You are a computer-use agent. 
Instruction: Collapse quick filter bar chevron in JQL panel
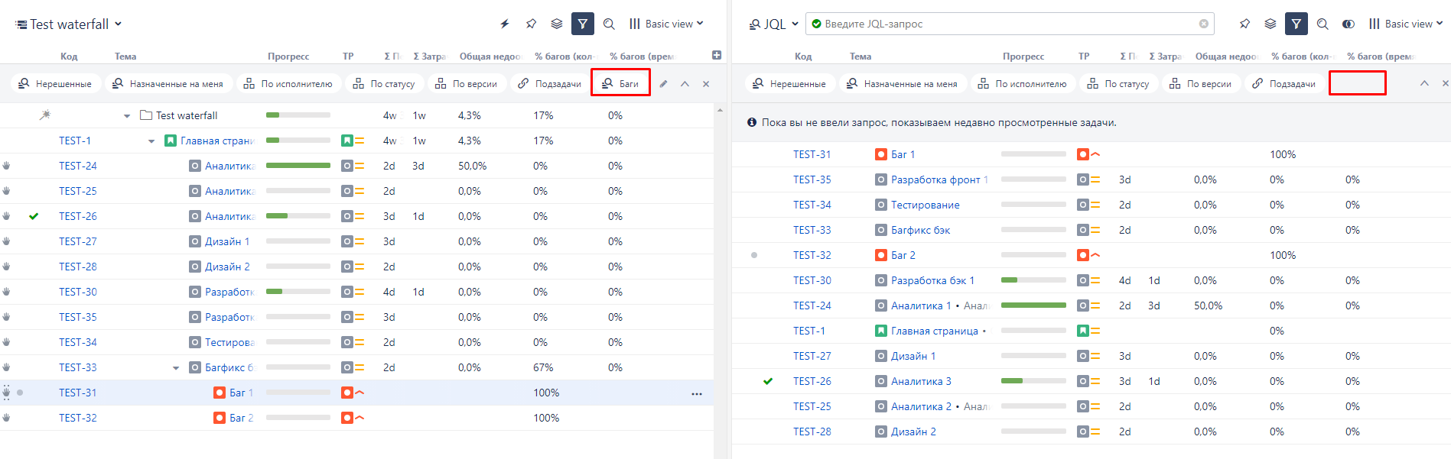pos(1424,83)
